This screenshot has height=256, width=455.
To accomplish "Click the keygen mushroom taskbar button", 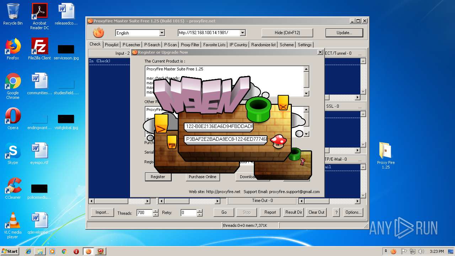I will [x=101, y=251].
